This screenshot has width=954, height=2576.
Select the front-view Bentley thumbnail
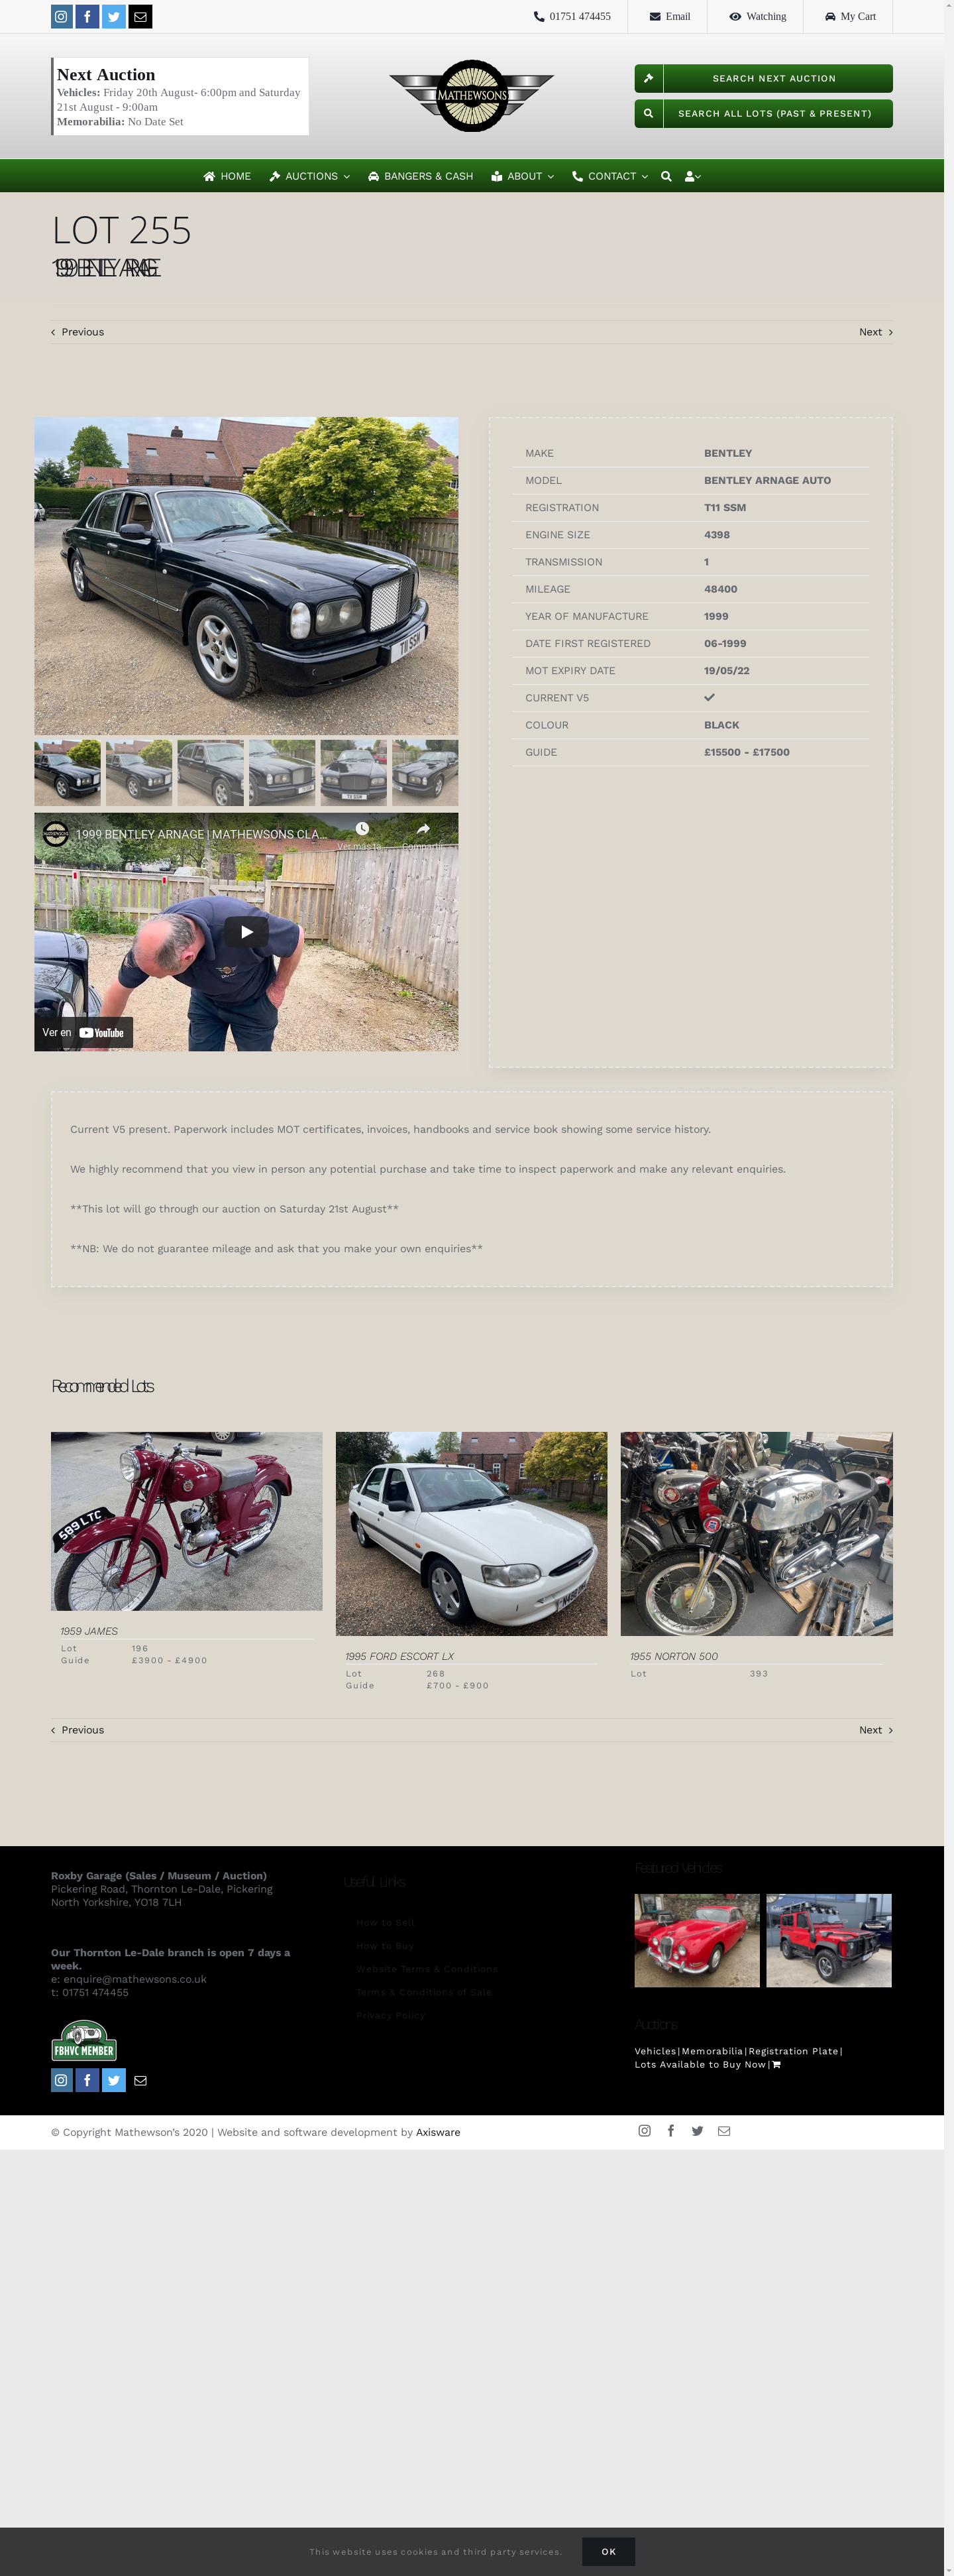(x=354, y=772)
